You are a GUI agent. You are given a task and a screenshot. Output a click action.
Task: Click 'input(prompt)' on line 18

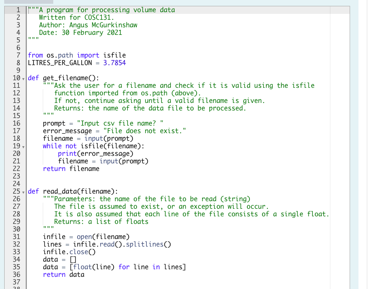tap(109, 139)
